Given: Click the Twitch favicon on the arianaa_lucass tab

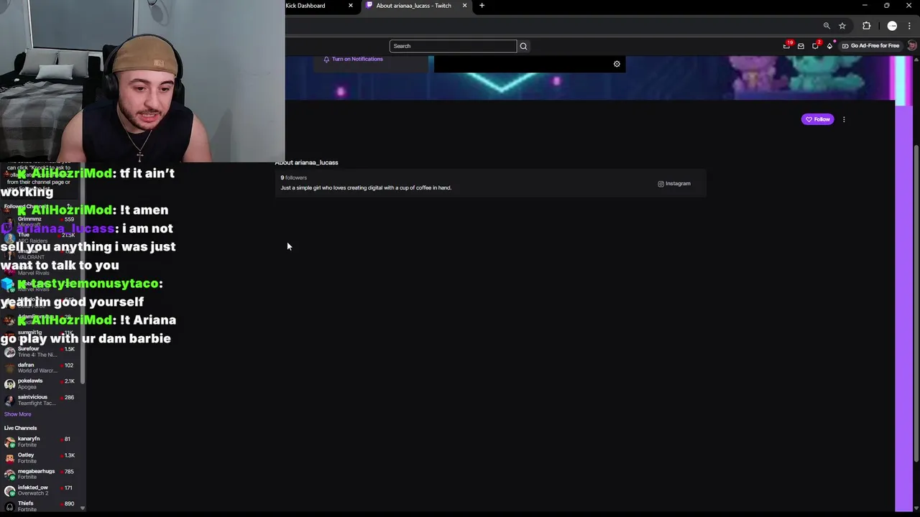Looking at the screenshot, I should click(x=369, y=6).
